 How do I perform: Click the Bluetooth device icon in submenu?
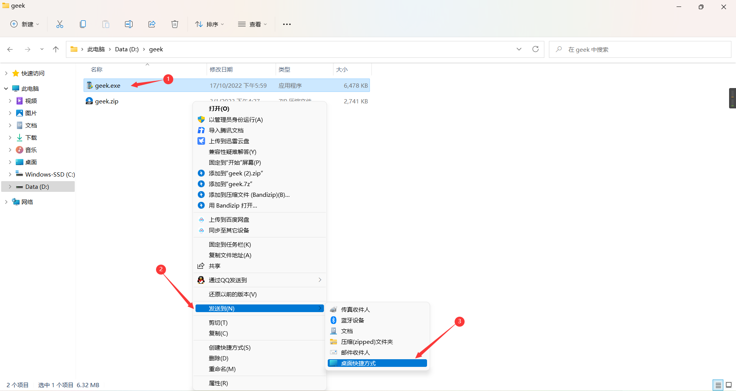(x=333, y=320)
